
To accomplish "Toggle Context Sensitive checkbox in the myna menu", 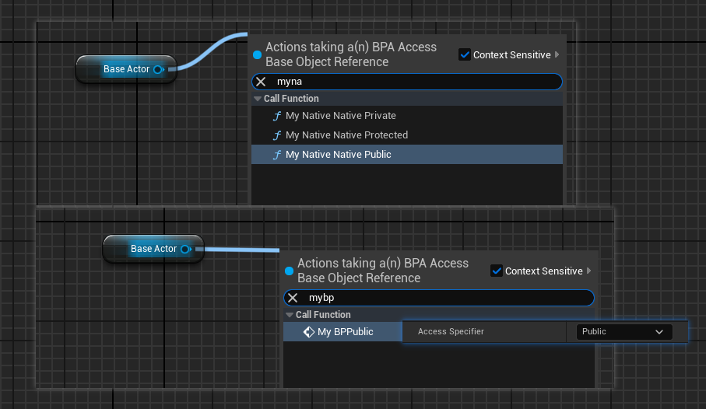I will pyautogui.click(x=465, y=54).
